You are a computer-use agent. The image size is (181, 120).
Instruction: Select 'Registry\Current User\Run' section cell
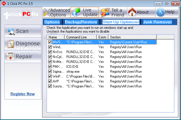[129, 42]
